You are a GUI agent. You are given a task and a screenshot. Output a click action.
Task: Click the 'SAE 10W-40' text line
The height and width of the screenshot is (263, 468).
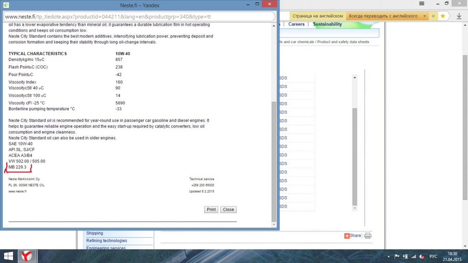coord(21,144)
